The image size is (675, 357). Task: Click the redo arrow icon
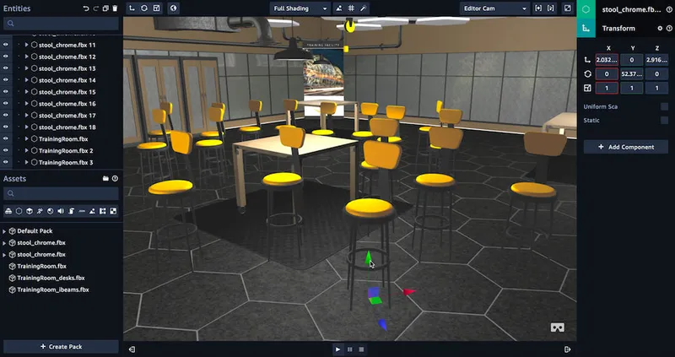pyautogui.click(x=95, y=8)
